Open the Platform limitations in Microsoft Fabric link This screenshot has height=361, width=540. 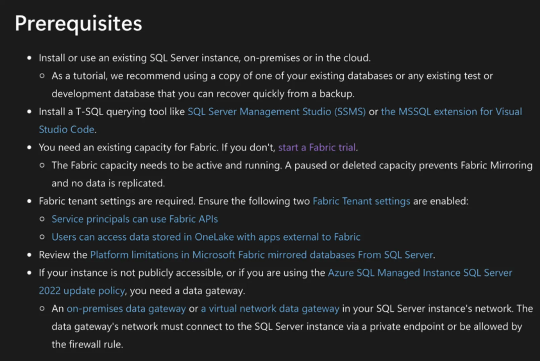262,255
